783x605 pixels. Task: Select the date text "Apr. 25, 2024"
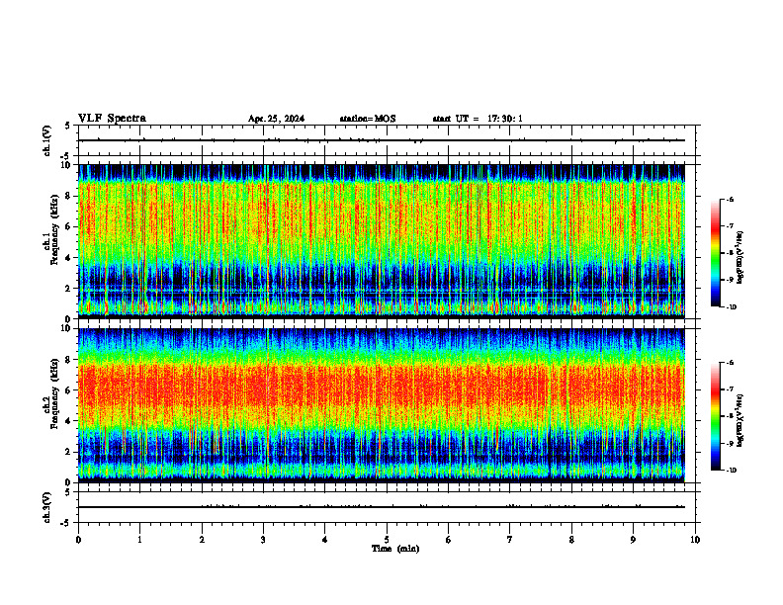coord(276,119)
